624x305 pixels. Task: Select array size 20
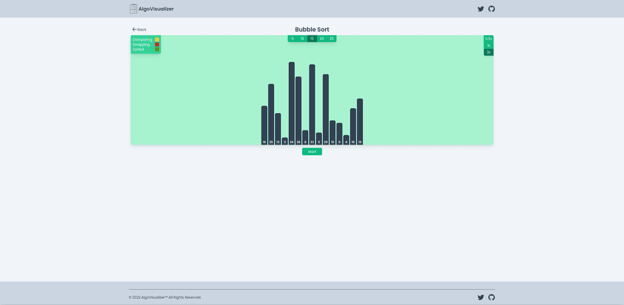tap(321, 38)
